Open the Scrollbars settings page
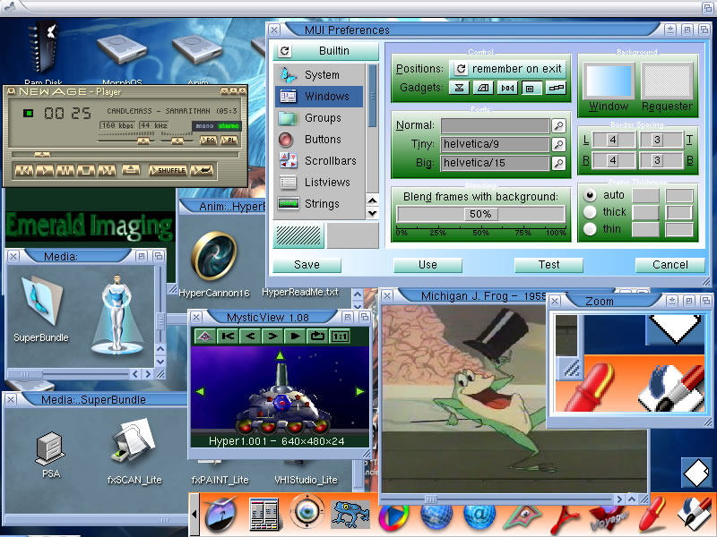The width and height of the screenshot is (717, 537). (319, 161)
